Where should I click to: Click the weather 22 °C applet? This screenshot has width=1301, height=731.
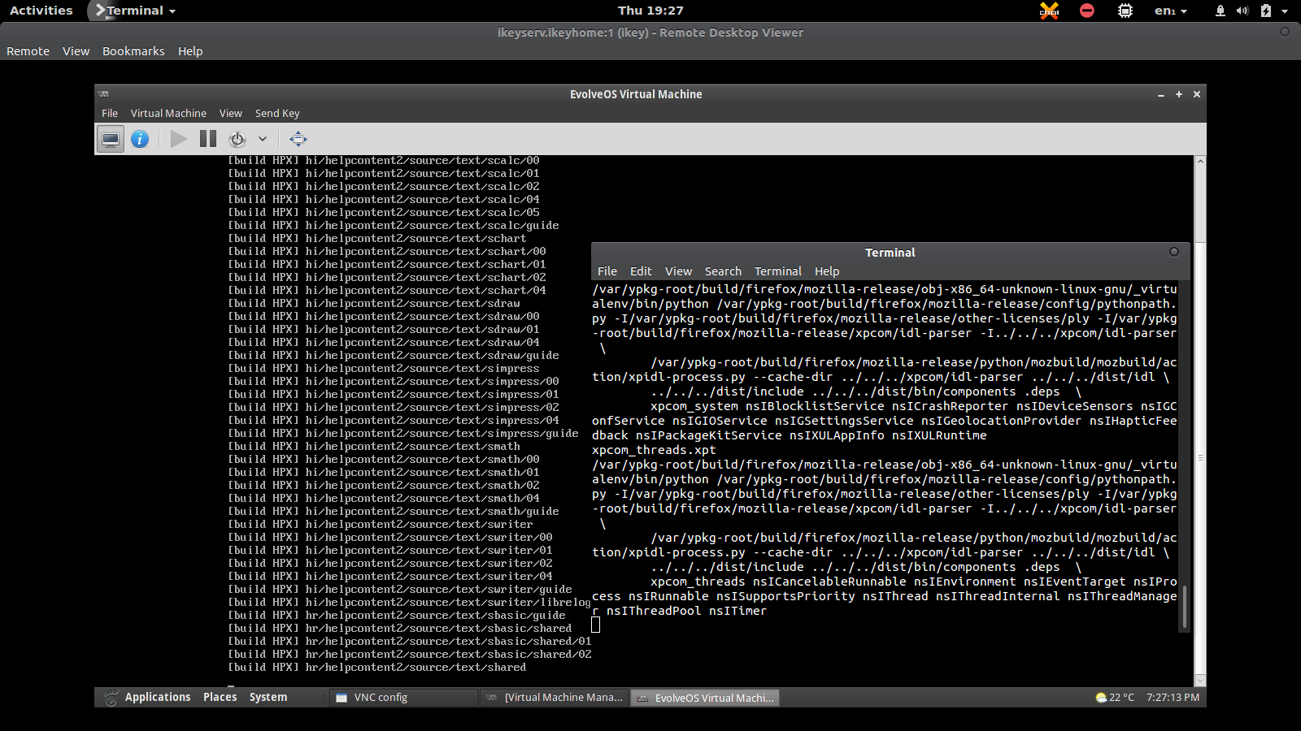coord(1115,697)
